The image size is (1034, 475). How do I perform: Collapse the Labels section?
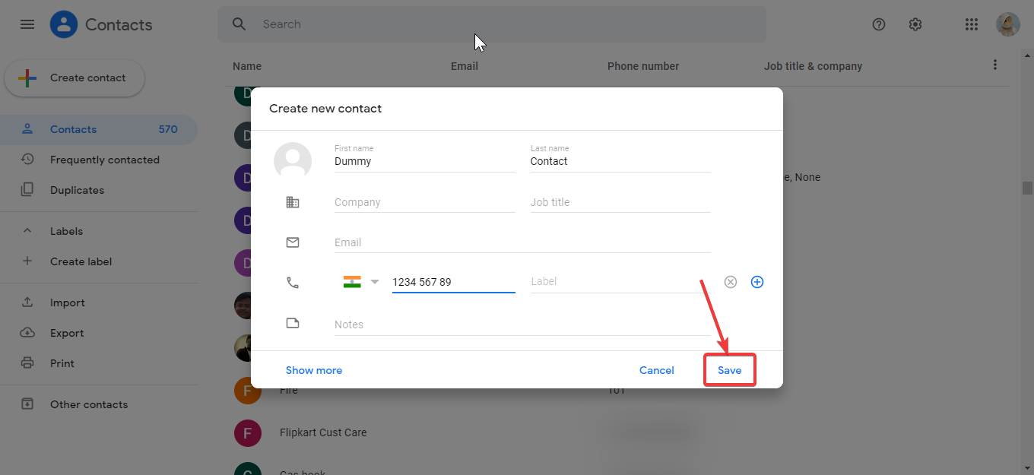(27, 231)
